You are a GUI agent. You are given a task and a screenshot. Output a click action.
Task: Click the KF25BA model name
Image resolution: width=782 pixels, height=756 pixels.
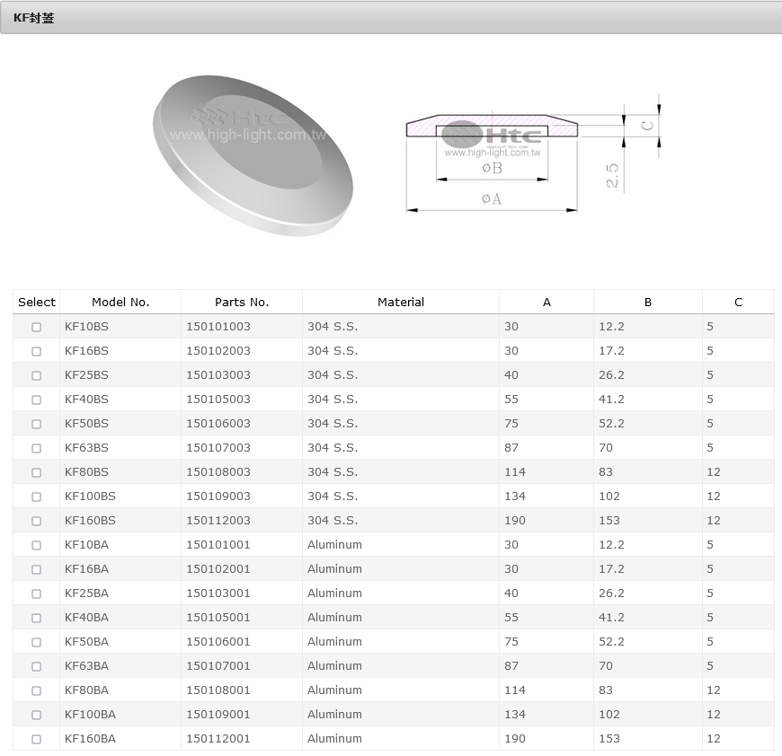pyautogui.click(x=86, y=593)
